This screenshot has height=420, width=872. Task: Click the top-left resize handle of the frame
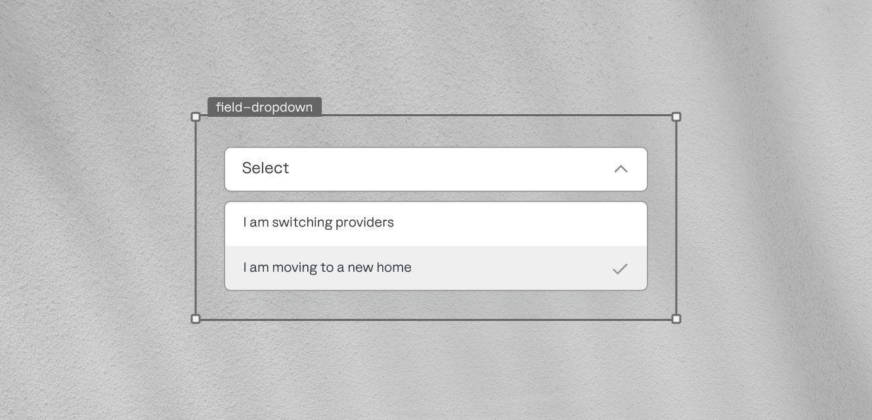[196, 117]
